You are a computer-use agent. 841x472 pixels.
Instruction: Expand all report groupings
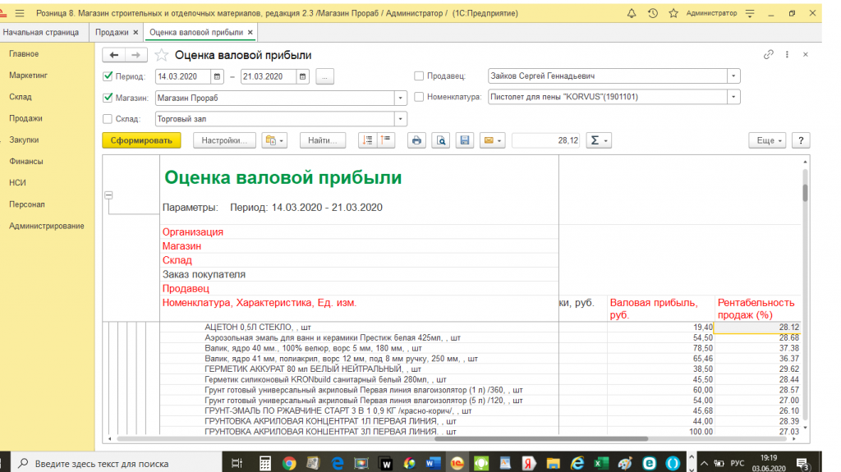click(367, 140)
